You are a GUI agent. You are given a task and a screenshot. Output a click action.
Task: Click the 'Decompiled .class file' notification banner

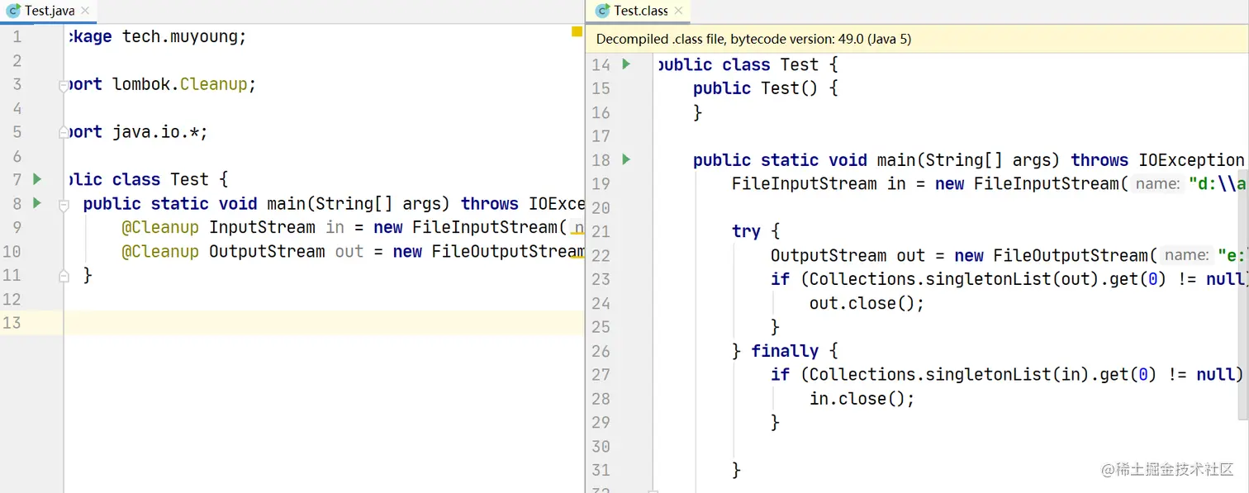pyautogui.click(x=917, y=39)
